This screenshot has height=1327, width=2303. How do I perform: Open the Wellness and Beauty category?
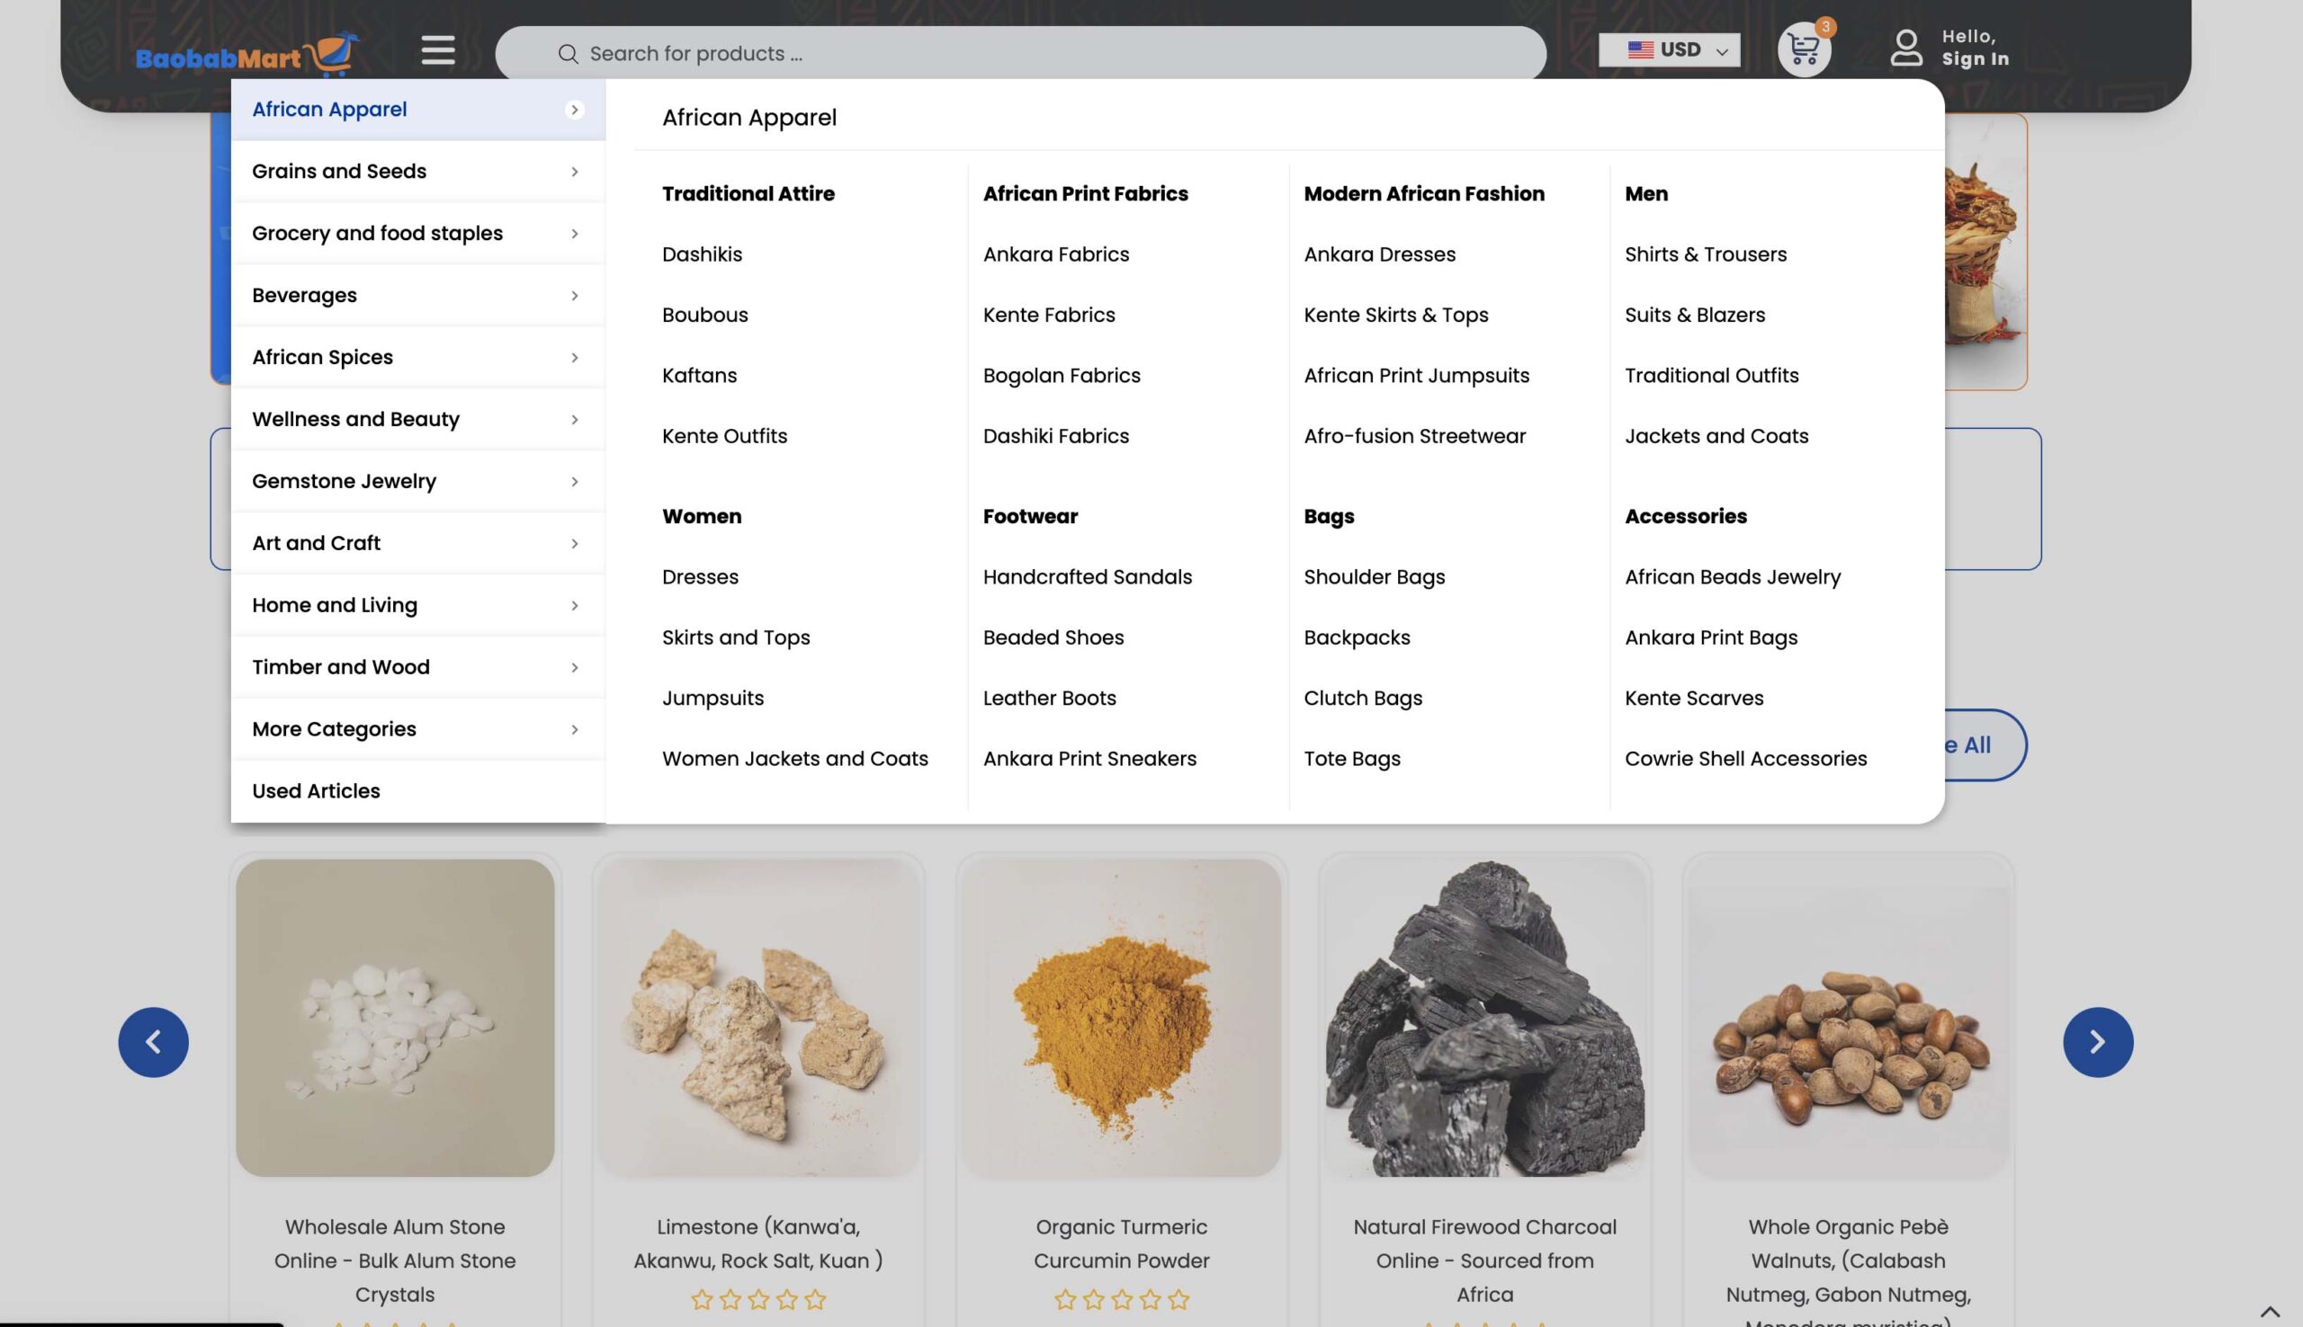click(x=355, y=418)
